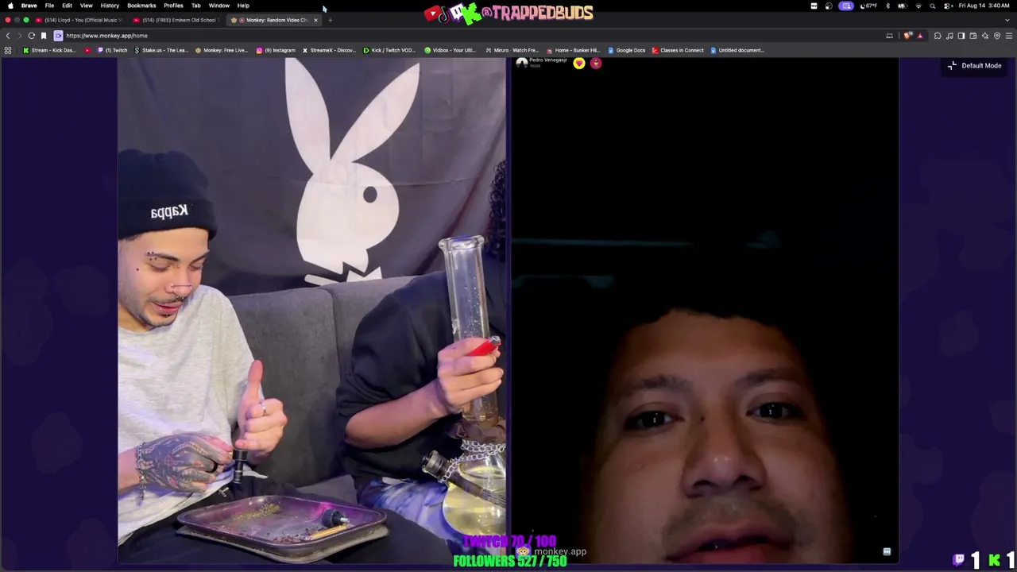This screenshot has width=1017, height=572.
Task: Reload the monkey.app page
Action: [x=32, y=36]
